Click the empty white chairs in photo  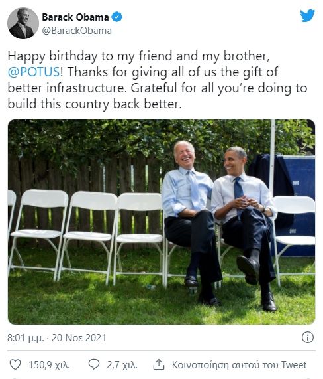87,236
